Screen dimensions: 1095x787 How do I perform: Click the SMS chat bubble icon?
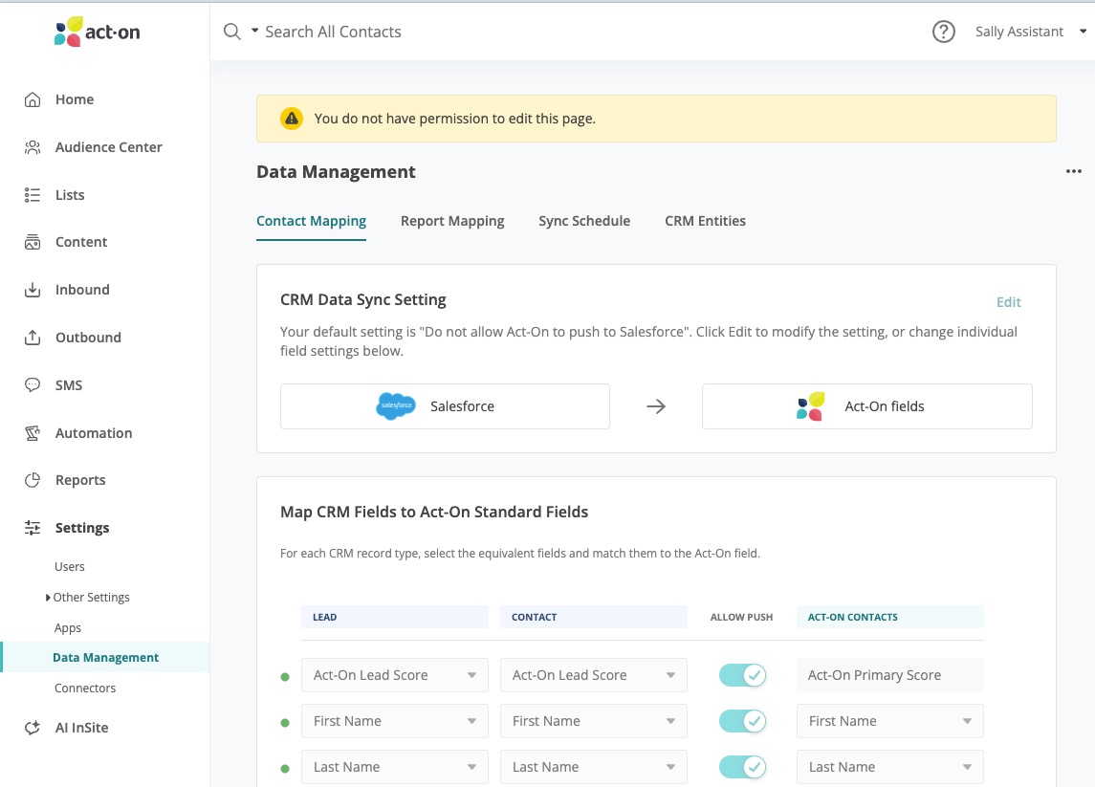33,384
